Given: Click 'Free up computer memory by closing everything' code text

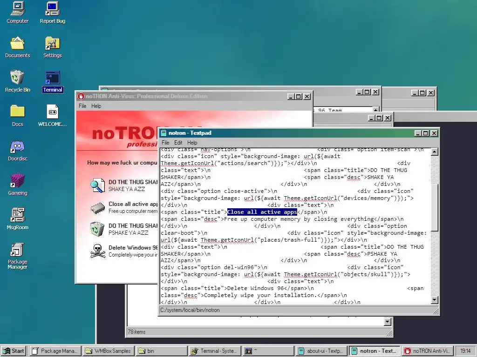Looking at the screenshot, I should point(299,219).
